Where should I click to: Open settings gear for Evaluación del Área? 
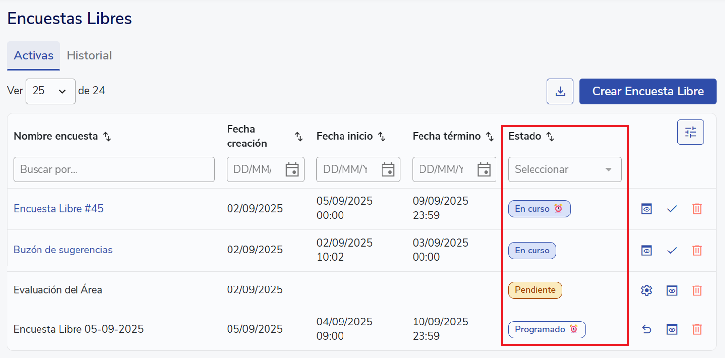[x=646, y=290]
